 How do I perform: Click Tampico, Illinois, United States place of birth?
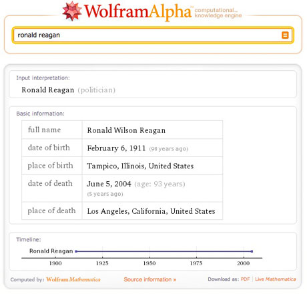click(140, 166)
